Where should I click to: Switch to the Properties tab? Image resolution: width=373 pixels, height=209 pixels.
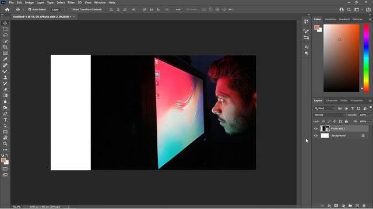(357, 100)
